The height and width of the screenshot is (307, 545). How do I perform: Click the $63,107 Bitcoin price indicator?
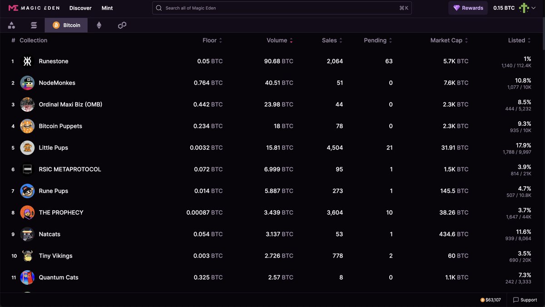point(490,300)
